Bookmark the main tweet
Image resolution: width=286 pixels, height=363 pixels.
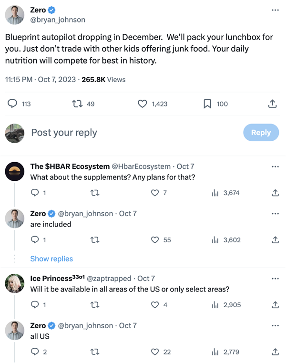click(207, 104)
